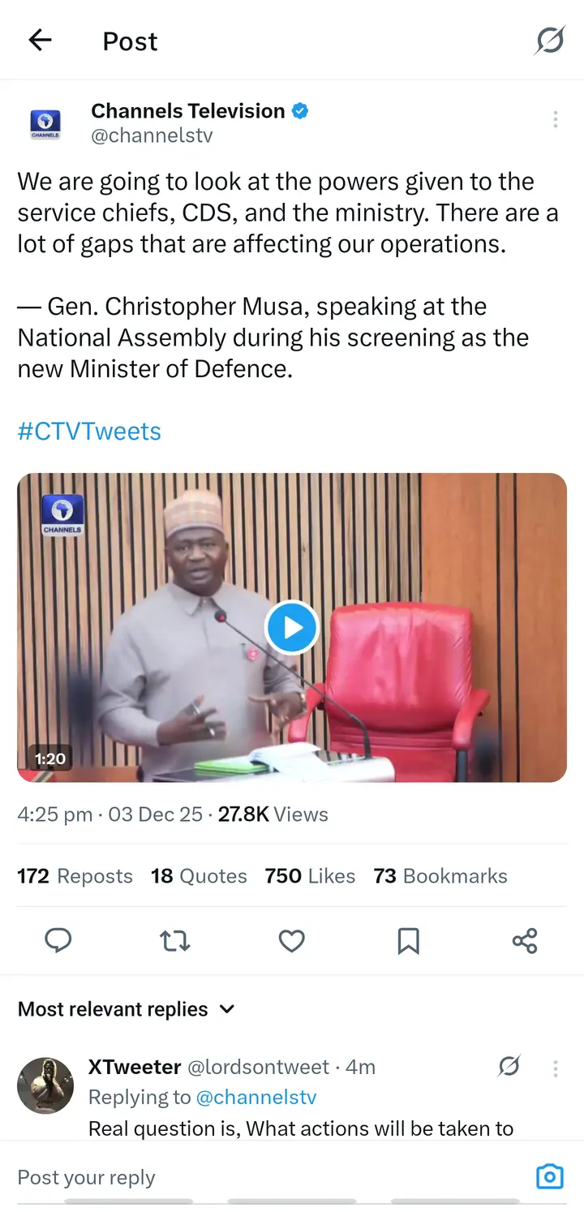Play the Channels video

pos(291,627)
